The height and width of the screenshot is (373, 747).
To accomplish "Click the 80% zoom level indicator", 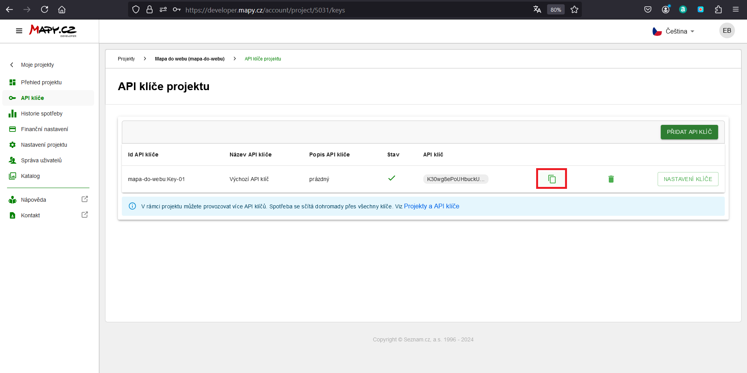I will (556, 10).
